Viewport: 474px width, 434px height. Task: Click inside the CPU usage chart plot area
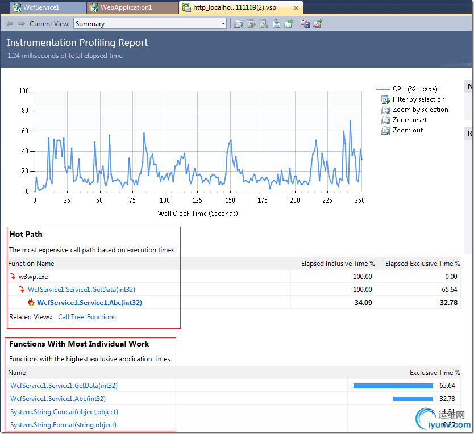198,141
